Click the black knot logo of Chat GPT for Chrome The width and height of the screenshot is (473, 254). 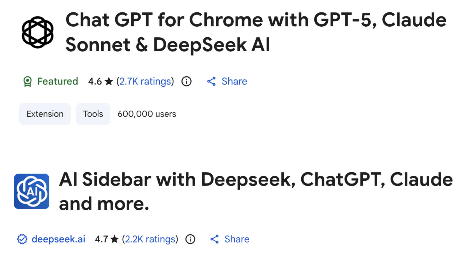coord(38,32)
